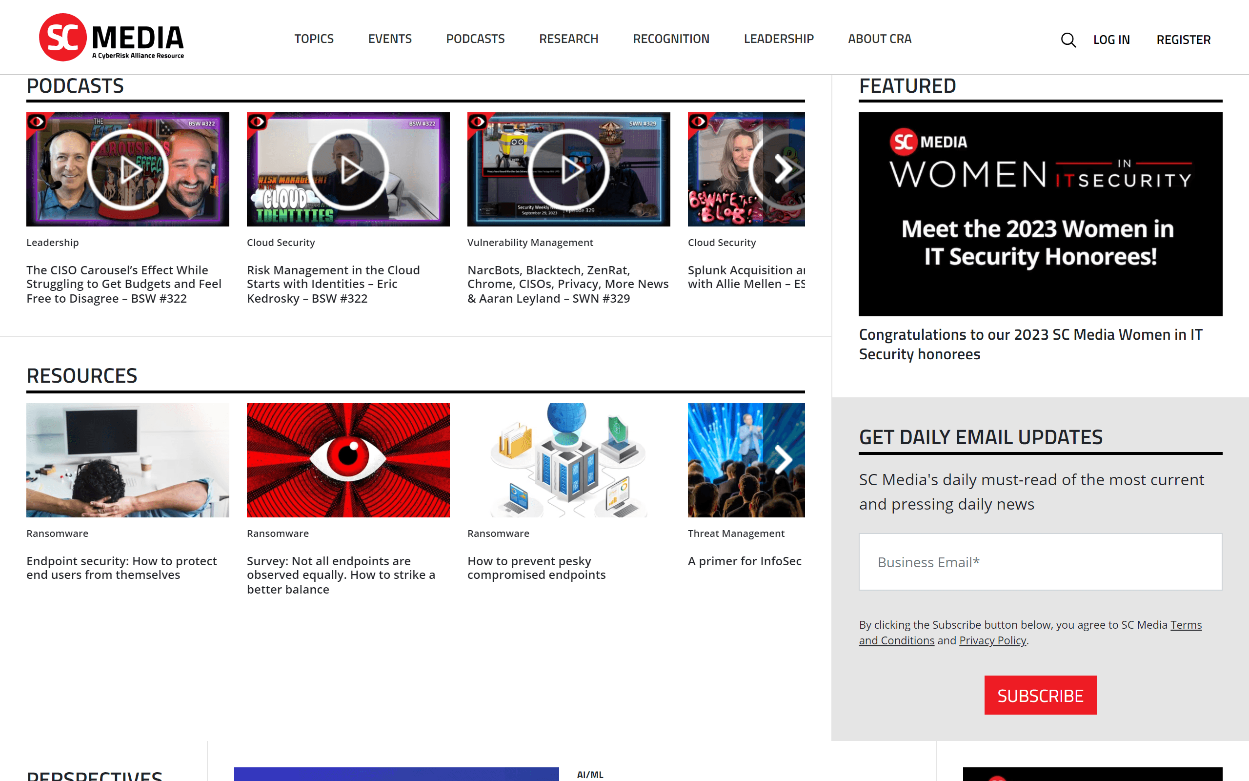1249x781 pixels.
Task: Play the SWN #329 Security Weekly video
Action: (x=569, y=169)
